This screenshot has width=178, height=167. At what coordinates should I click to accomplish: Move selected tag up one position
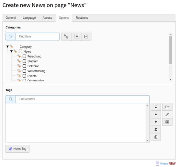point(156,114)
